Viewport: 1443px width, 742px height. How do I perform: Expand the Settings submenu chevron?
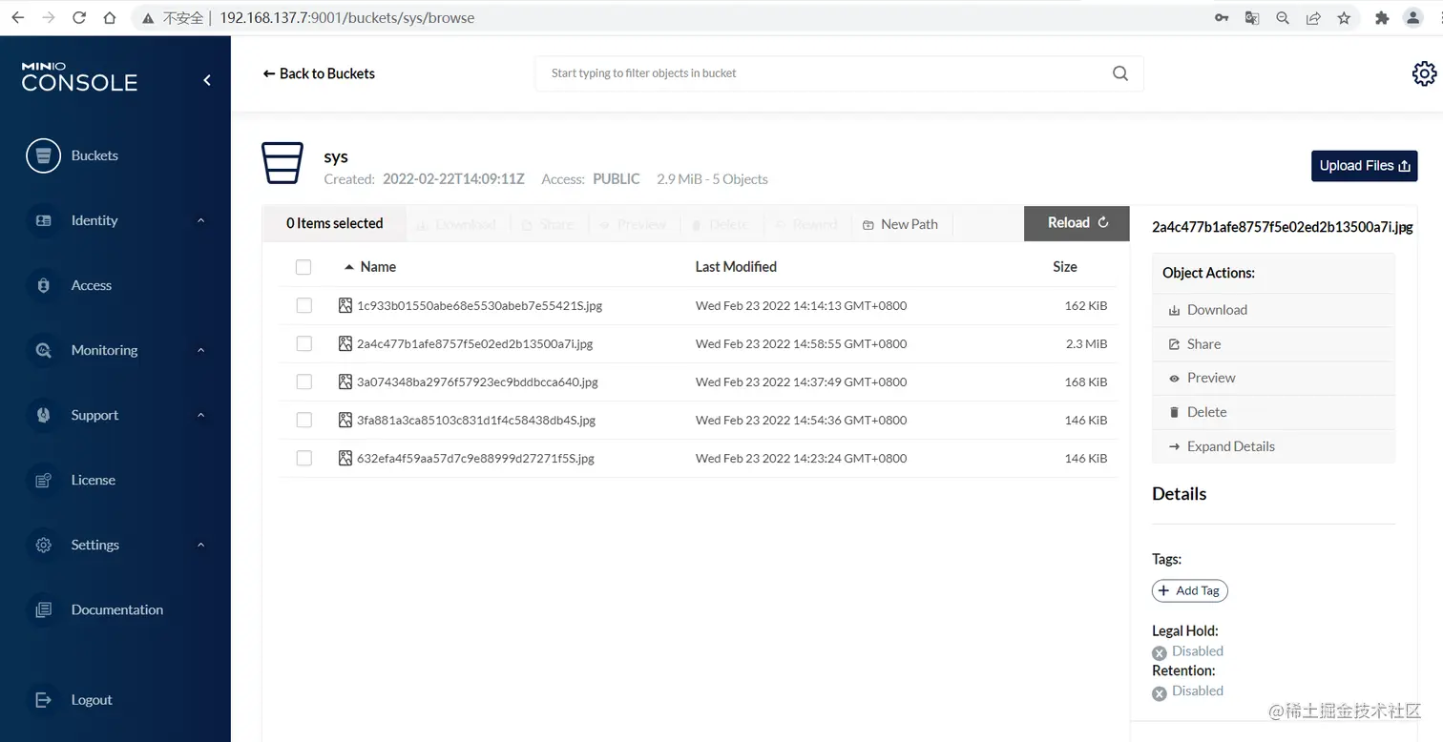click(200, 545)
